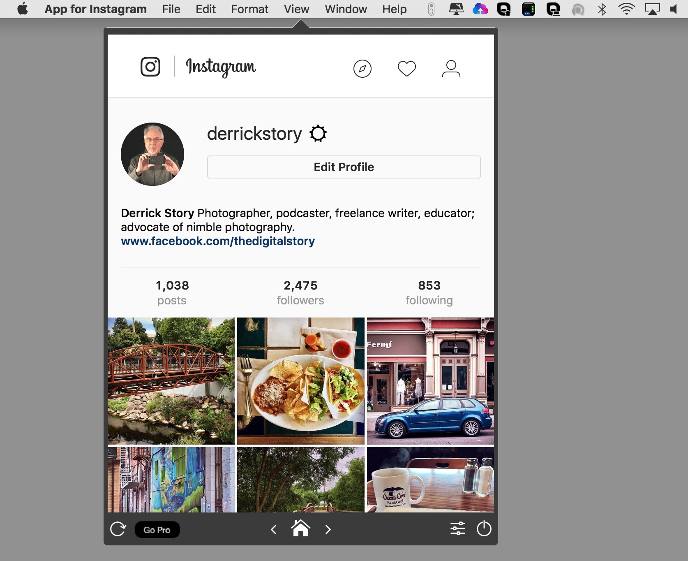Screen dimensions: 688x561
Task: Open the Ocean Cove coffee mug photo
Action: click(x=430, y=480)
